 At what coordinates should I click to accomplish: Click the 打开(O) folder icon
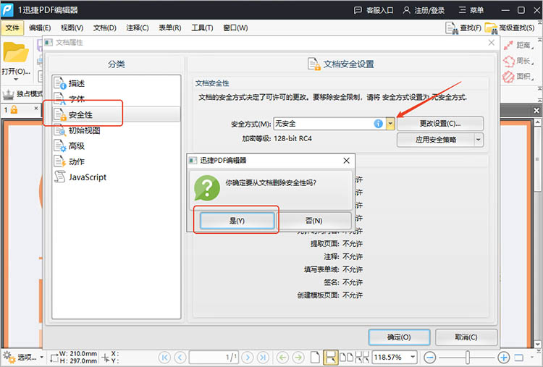pyautogui.click(x=16, y=53)
